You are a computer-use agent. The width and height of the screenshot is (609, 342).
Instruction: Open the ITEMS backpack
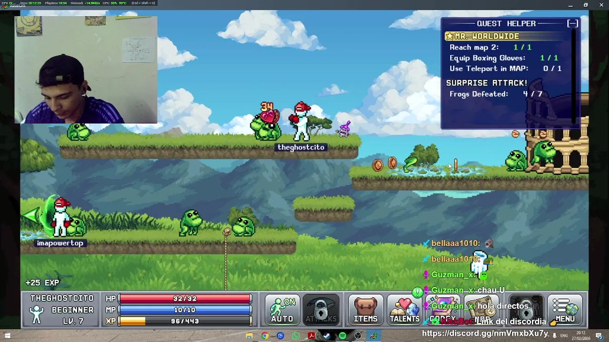pyautogui.click(x=365, y=310)
